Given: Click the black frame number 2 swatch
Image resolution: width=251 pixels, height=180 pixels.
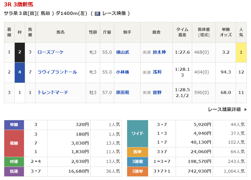Looking at the screenshot, I should coord(20,52).
